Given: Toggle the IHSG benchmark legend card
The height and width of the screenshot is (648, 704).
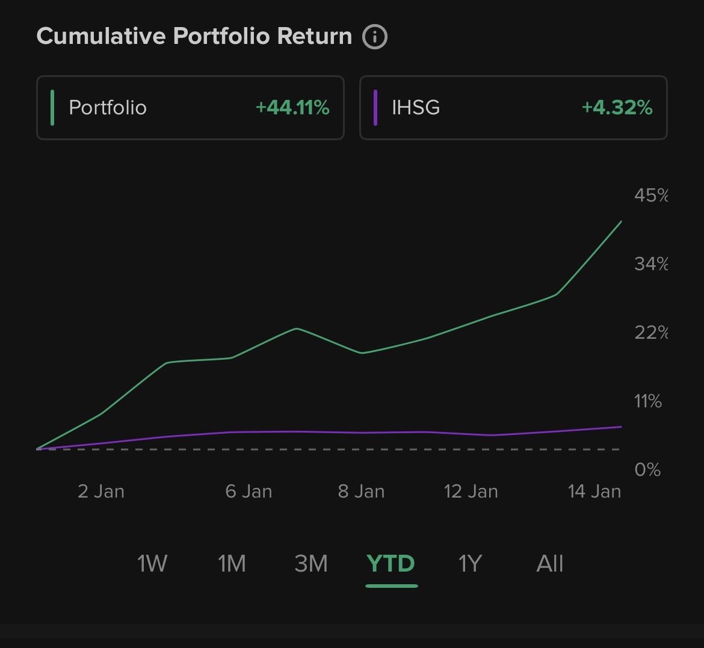Looking at the screenshot, I should (513, 108).
